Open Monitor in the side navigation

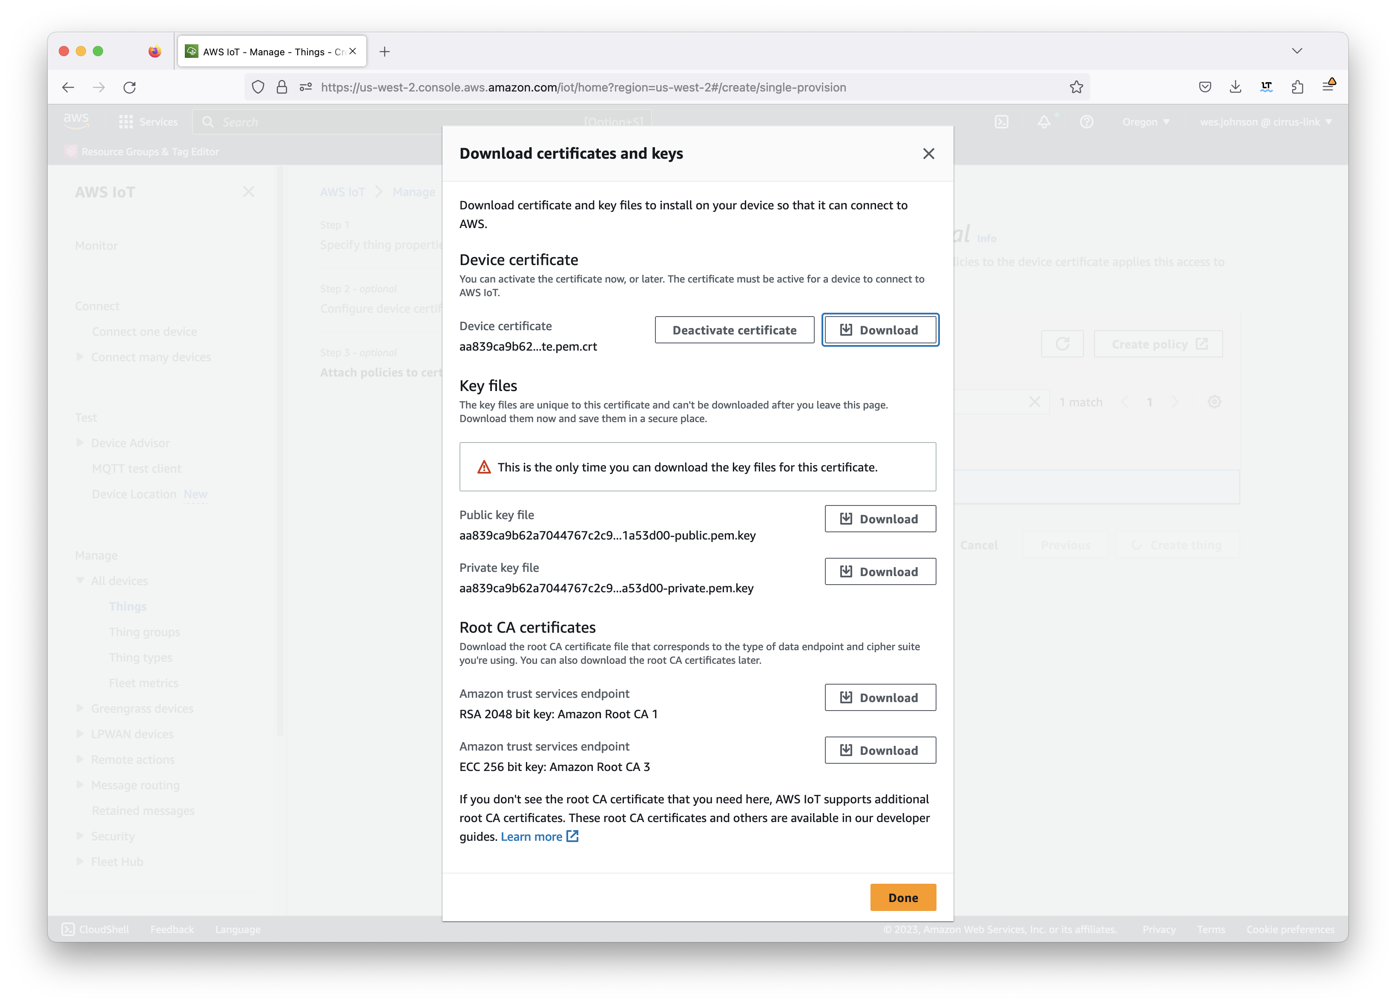[96, 246]
